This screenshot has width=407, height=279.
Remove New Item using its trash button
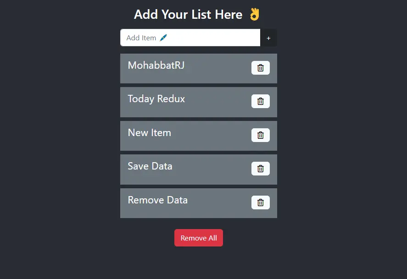tap(260, 135)
